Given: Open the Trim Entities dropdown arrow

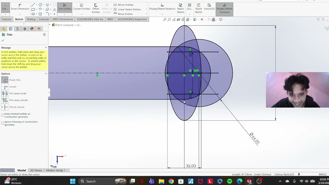Looking at the screenshot, I should click(x=65, y=14).
